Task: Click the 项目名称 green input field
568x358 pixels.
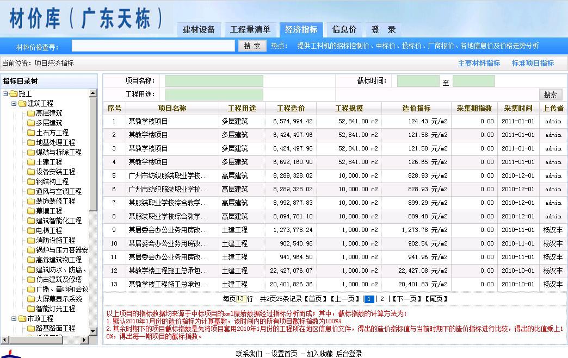Action: pyautogui.click(x=214, y=81)
